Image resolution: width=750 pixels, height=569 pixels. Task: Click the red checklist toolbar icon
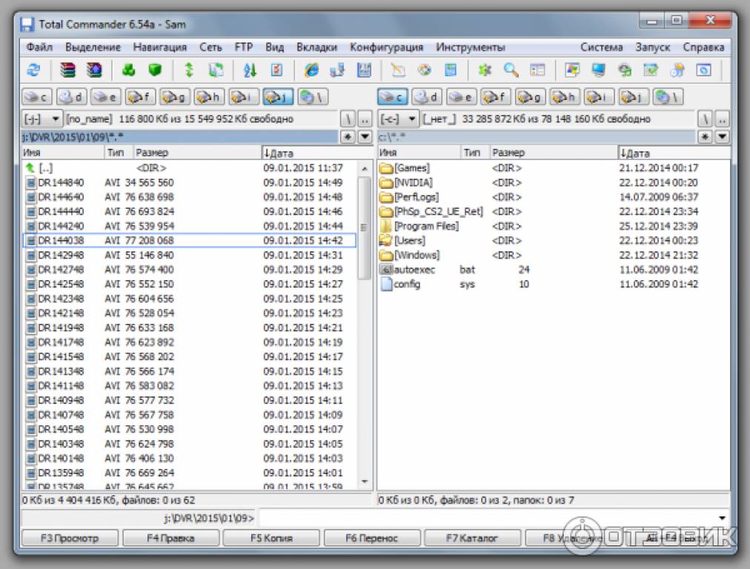pos(276,70)
